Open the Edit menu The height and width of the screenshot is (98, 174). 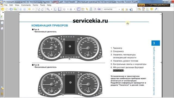[x=11, y=5]
